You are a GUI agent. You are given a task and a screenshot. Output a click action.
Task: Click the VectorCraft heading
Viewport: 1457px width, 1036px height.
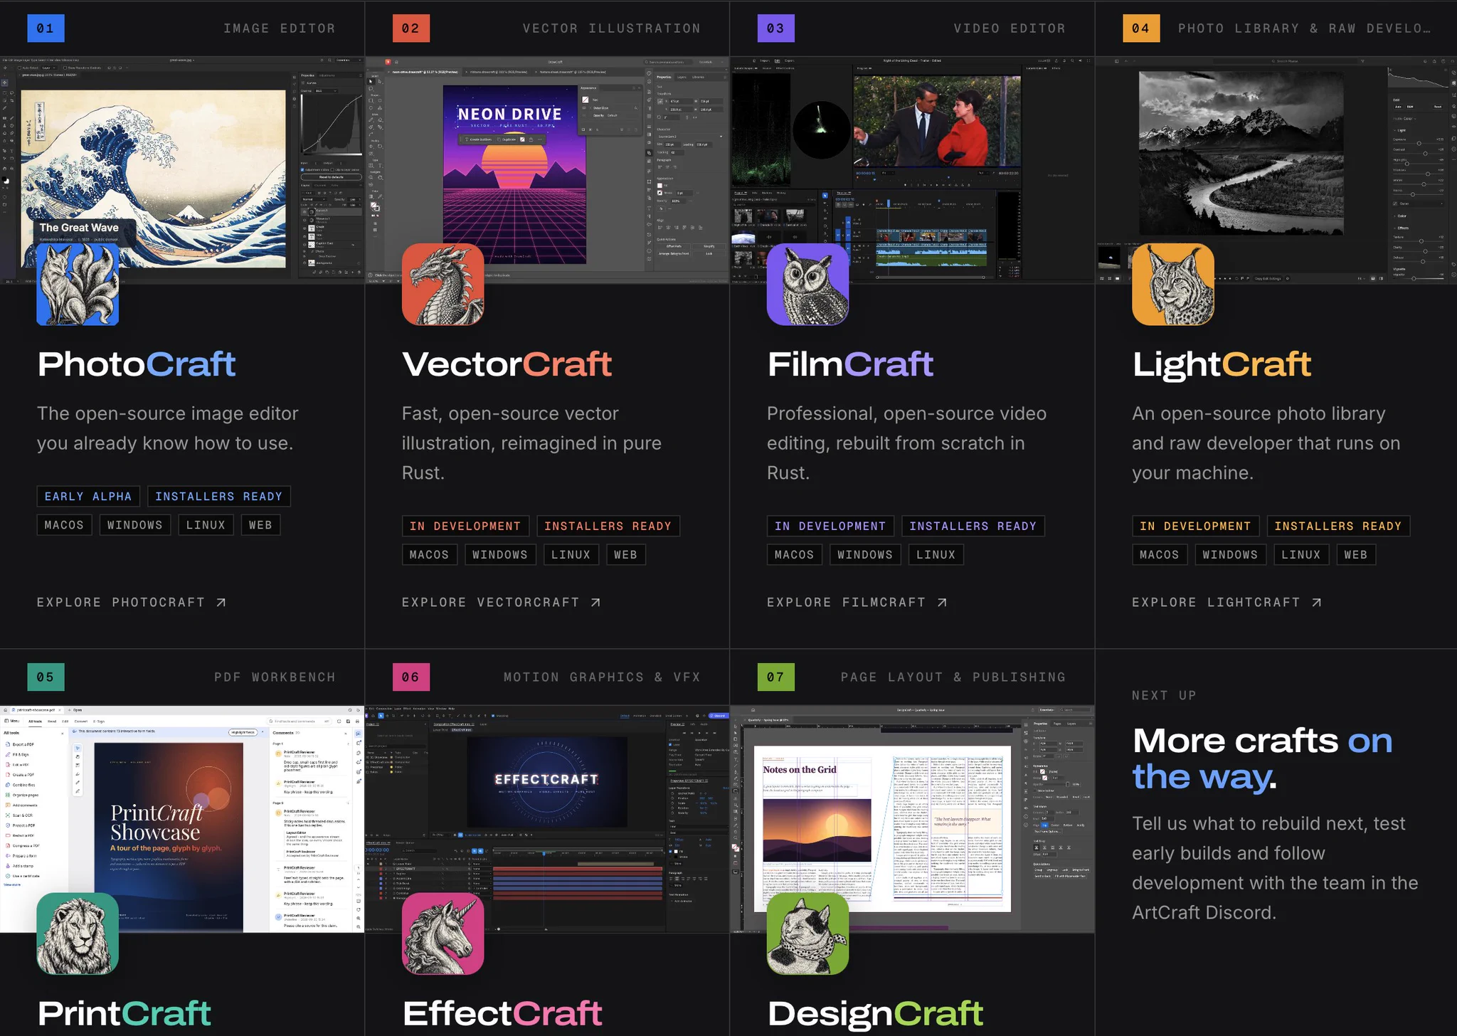coord(507,364)
